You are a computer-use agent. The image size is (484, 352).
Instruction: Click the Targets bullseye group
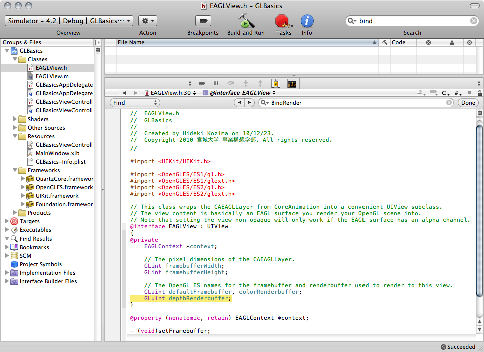point(14,221)
